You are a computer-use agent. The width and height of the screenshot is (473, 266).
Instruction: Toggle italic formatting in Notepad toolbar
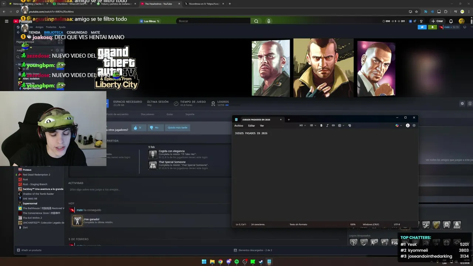point(327,126)
